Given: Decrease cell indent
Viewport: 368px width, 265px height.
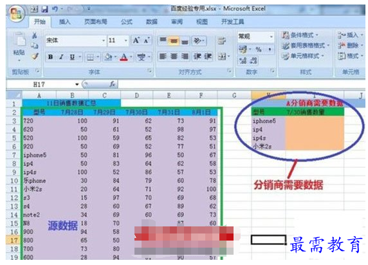Looking at the screenshot, I should (197, 57).
